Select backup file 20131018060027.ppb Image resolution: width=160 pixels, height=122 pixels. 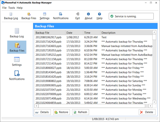point(48,68)
